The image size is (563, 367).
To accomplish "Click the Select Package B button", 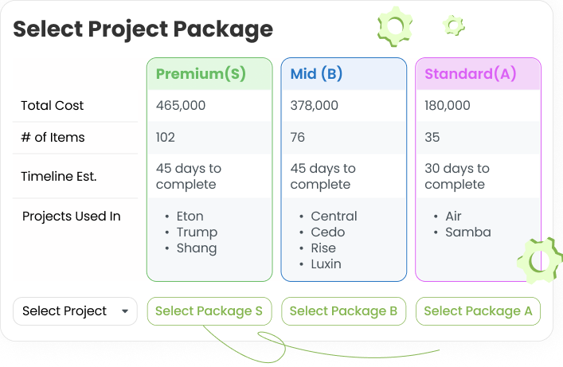I will pyautogui.click(x=343, y=311).
